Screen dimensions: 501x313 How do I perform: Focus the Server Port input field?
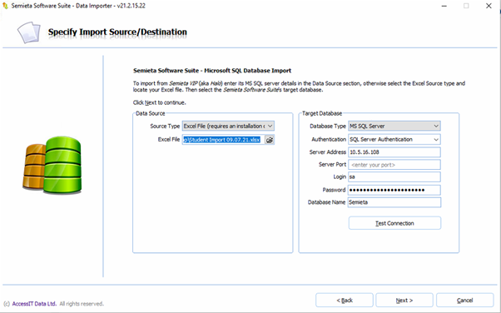[x=394, y=165]
